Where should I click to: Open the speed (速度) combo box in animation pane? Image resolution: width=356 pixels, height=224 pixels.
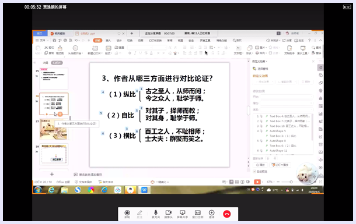[x=287, y=109]
